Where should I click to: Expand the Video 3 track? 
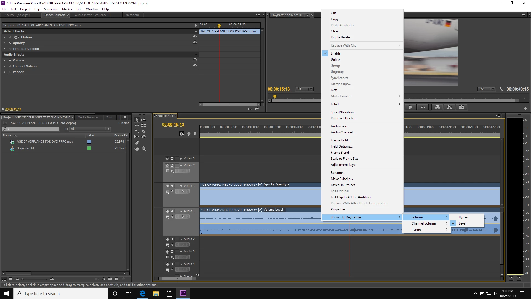[x=181, y=159]
